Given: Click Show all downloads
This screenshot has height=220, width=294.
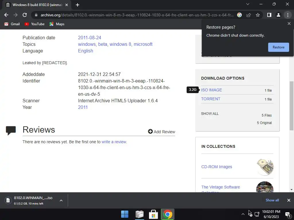Looking at the screenshot, I should click(x=272, y=200).
